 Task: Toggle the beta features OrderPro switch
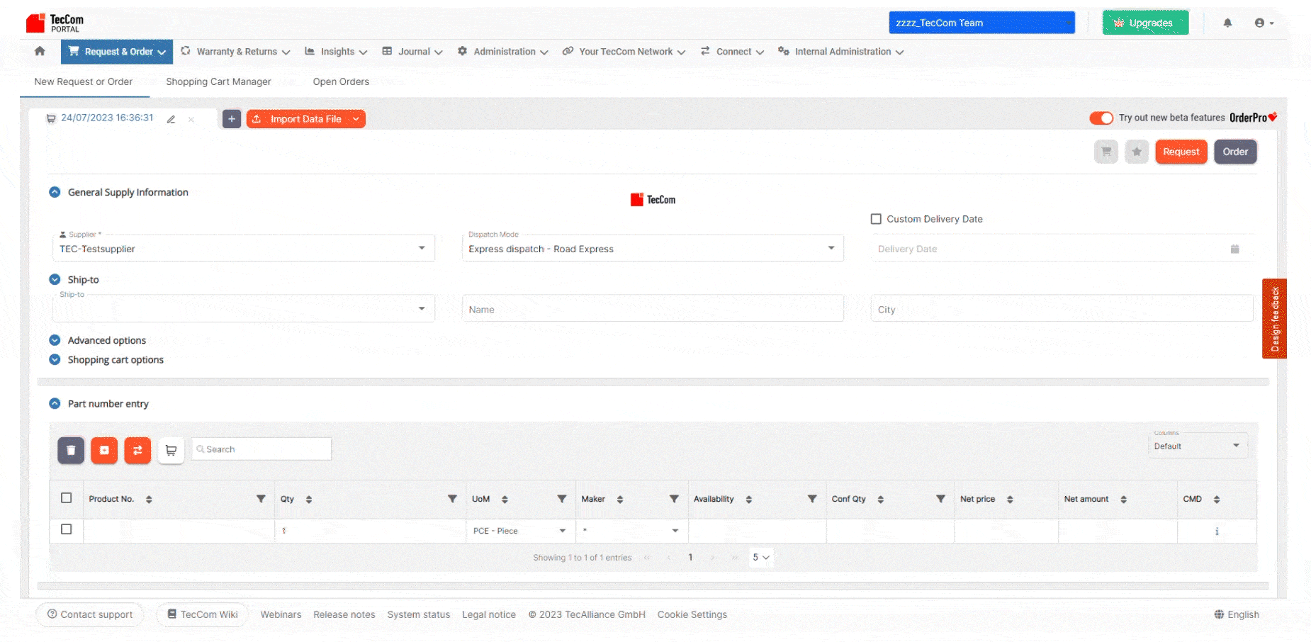point(1101,118)
